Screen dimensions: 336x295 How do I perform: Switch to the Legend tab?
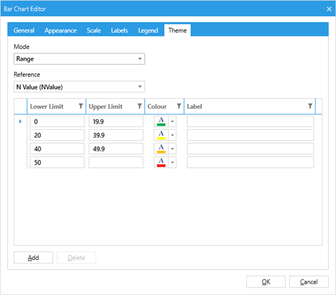tap(148, 30)
